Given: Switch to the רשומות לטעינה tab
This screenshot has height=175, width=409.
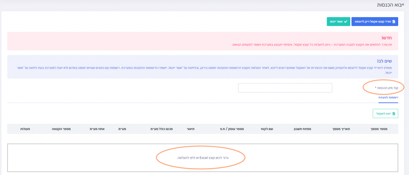Looking at the screenshot, I should click(388, 97).
